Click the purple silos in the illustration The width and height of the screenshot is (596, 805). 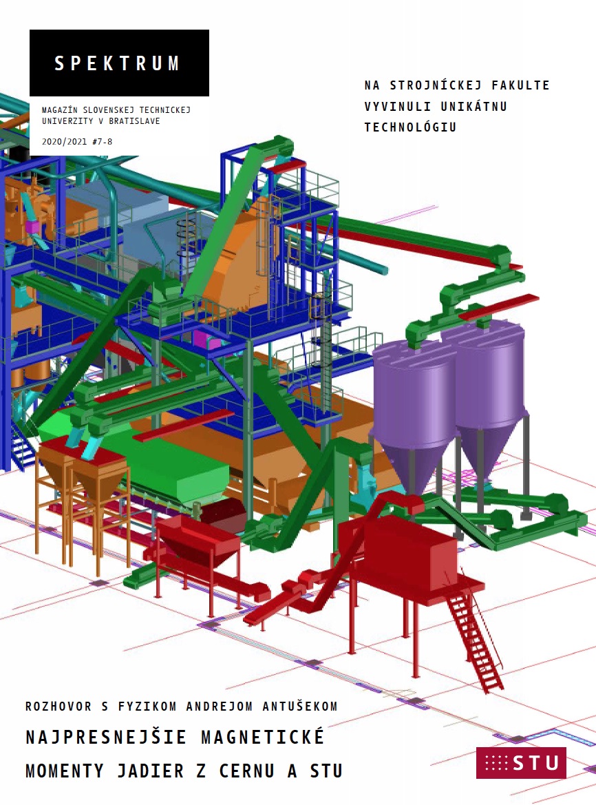pos(449,406)
